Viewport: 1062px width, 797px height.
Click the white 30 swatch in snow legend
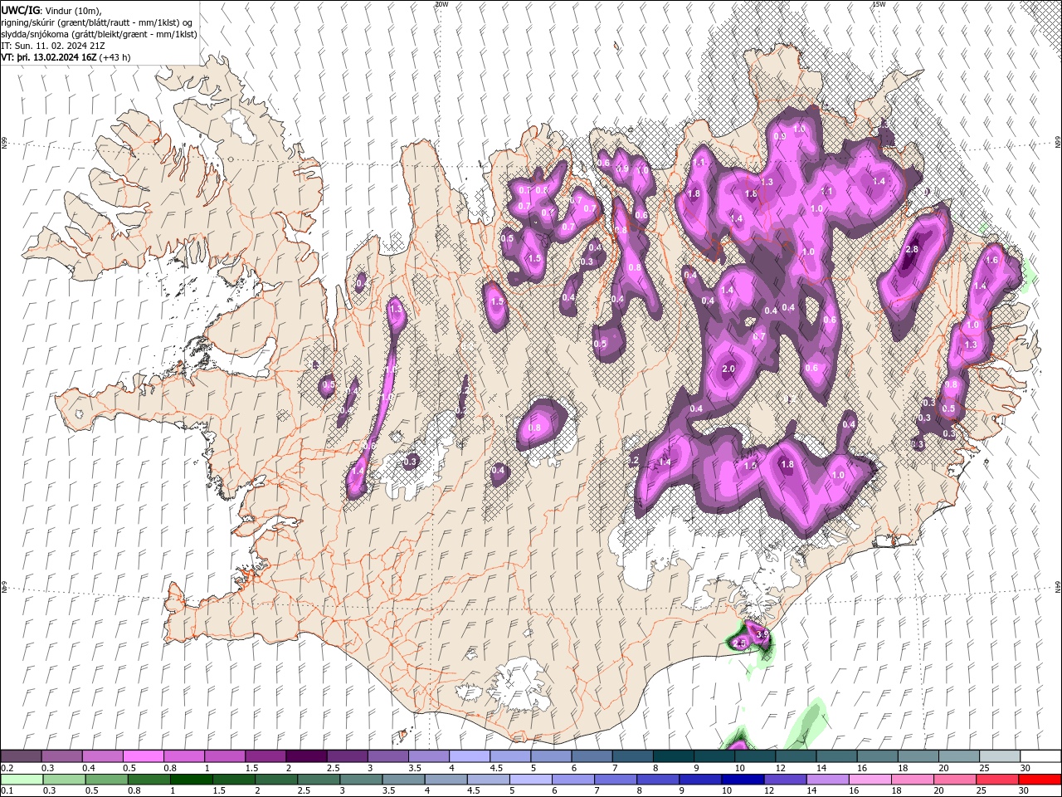(x=1040, y=756)
